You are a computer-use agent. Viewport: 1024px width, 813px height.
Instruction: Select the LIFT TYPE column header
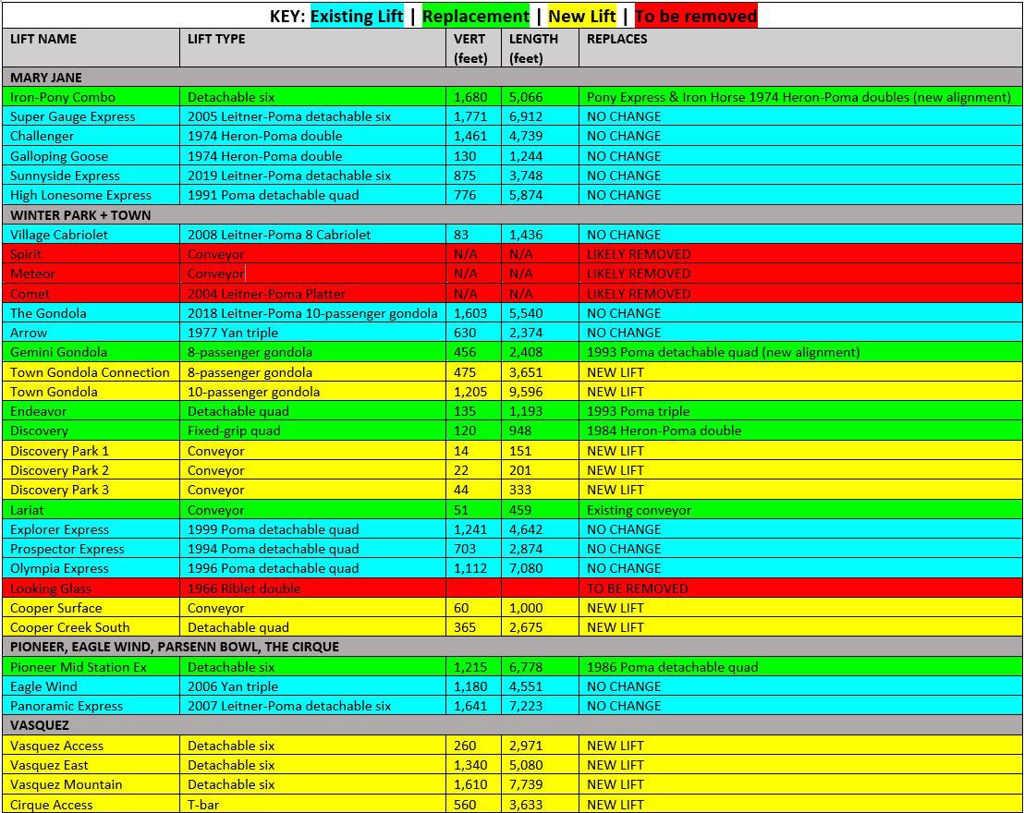312,48
